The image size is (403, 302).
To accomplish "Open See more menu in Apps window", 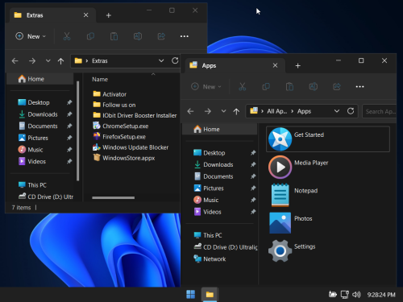I will point(359,87).
